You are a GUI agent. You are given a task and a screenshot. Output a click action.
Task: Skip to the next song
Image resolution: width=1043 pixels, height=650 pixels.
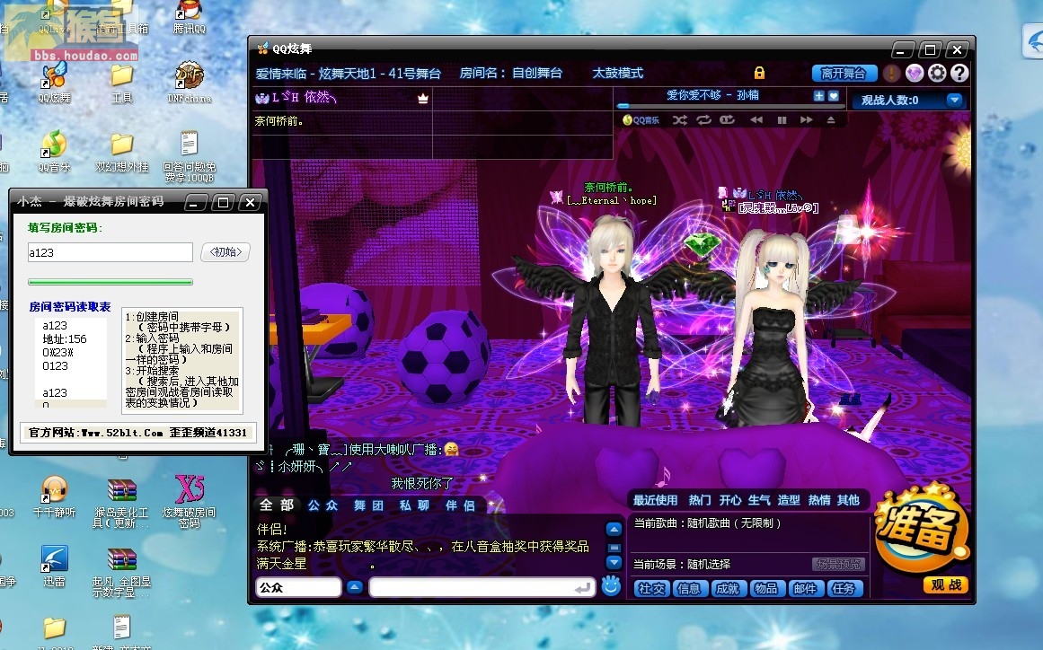[806, 120]
